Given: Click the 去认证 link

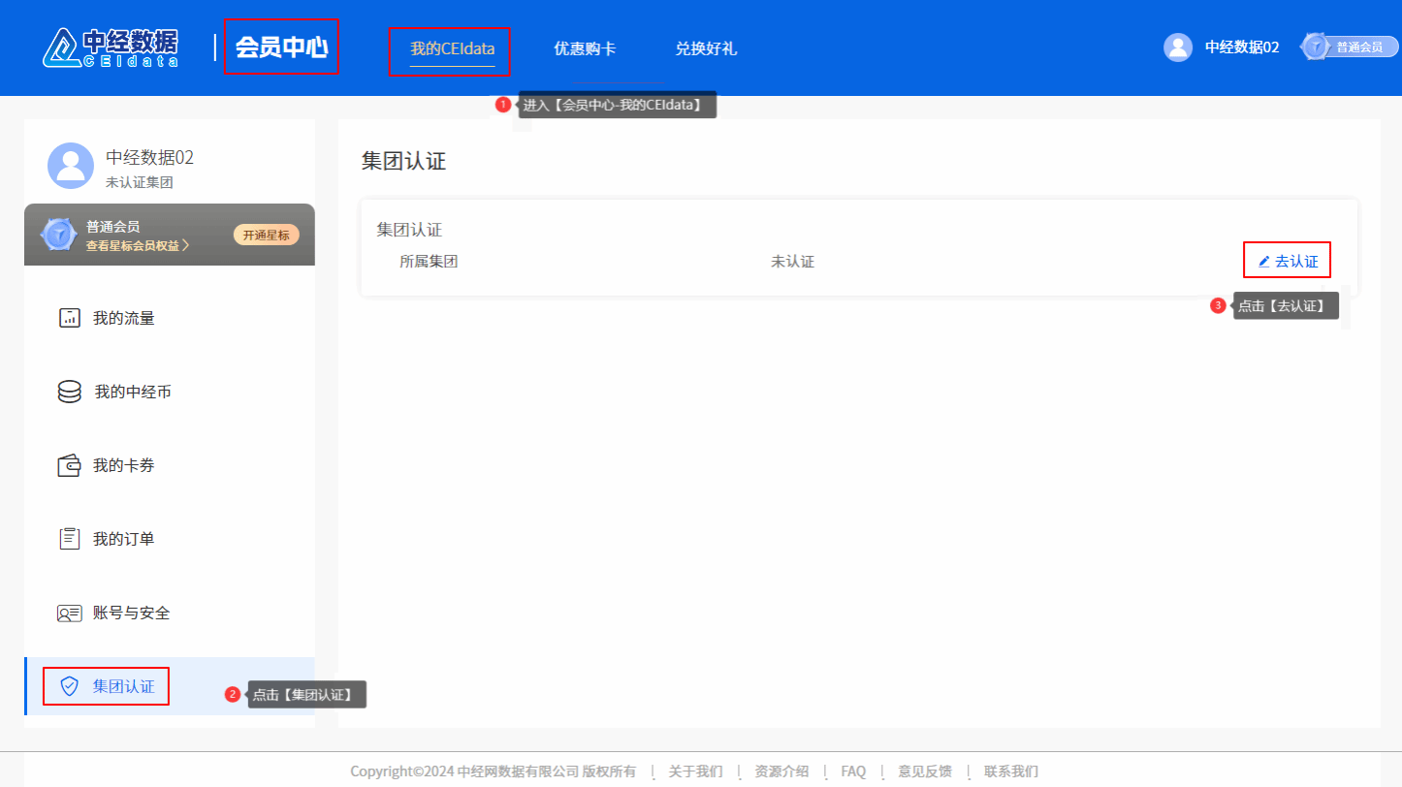Looking at the screenshot, I should click(x=1288, y=261).
